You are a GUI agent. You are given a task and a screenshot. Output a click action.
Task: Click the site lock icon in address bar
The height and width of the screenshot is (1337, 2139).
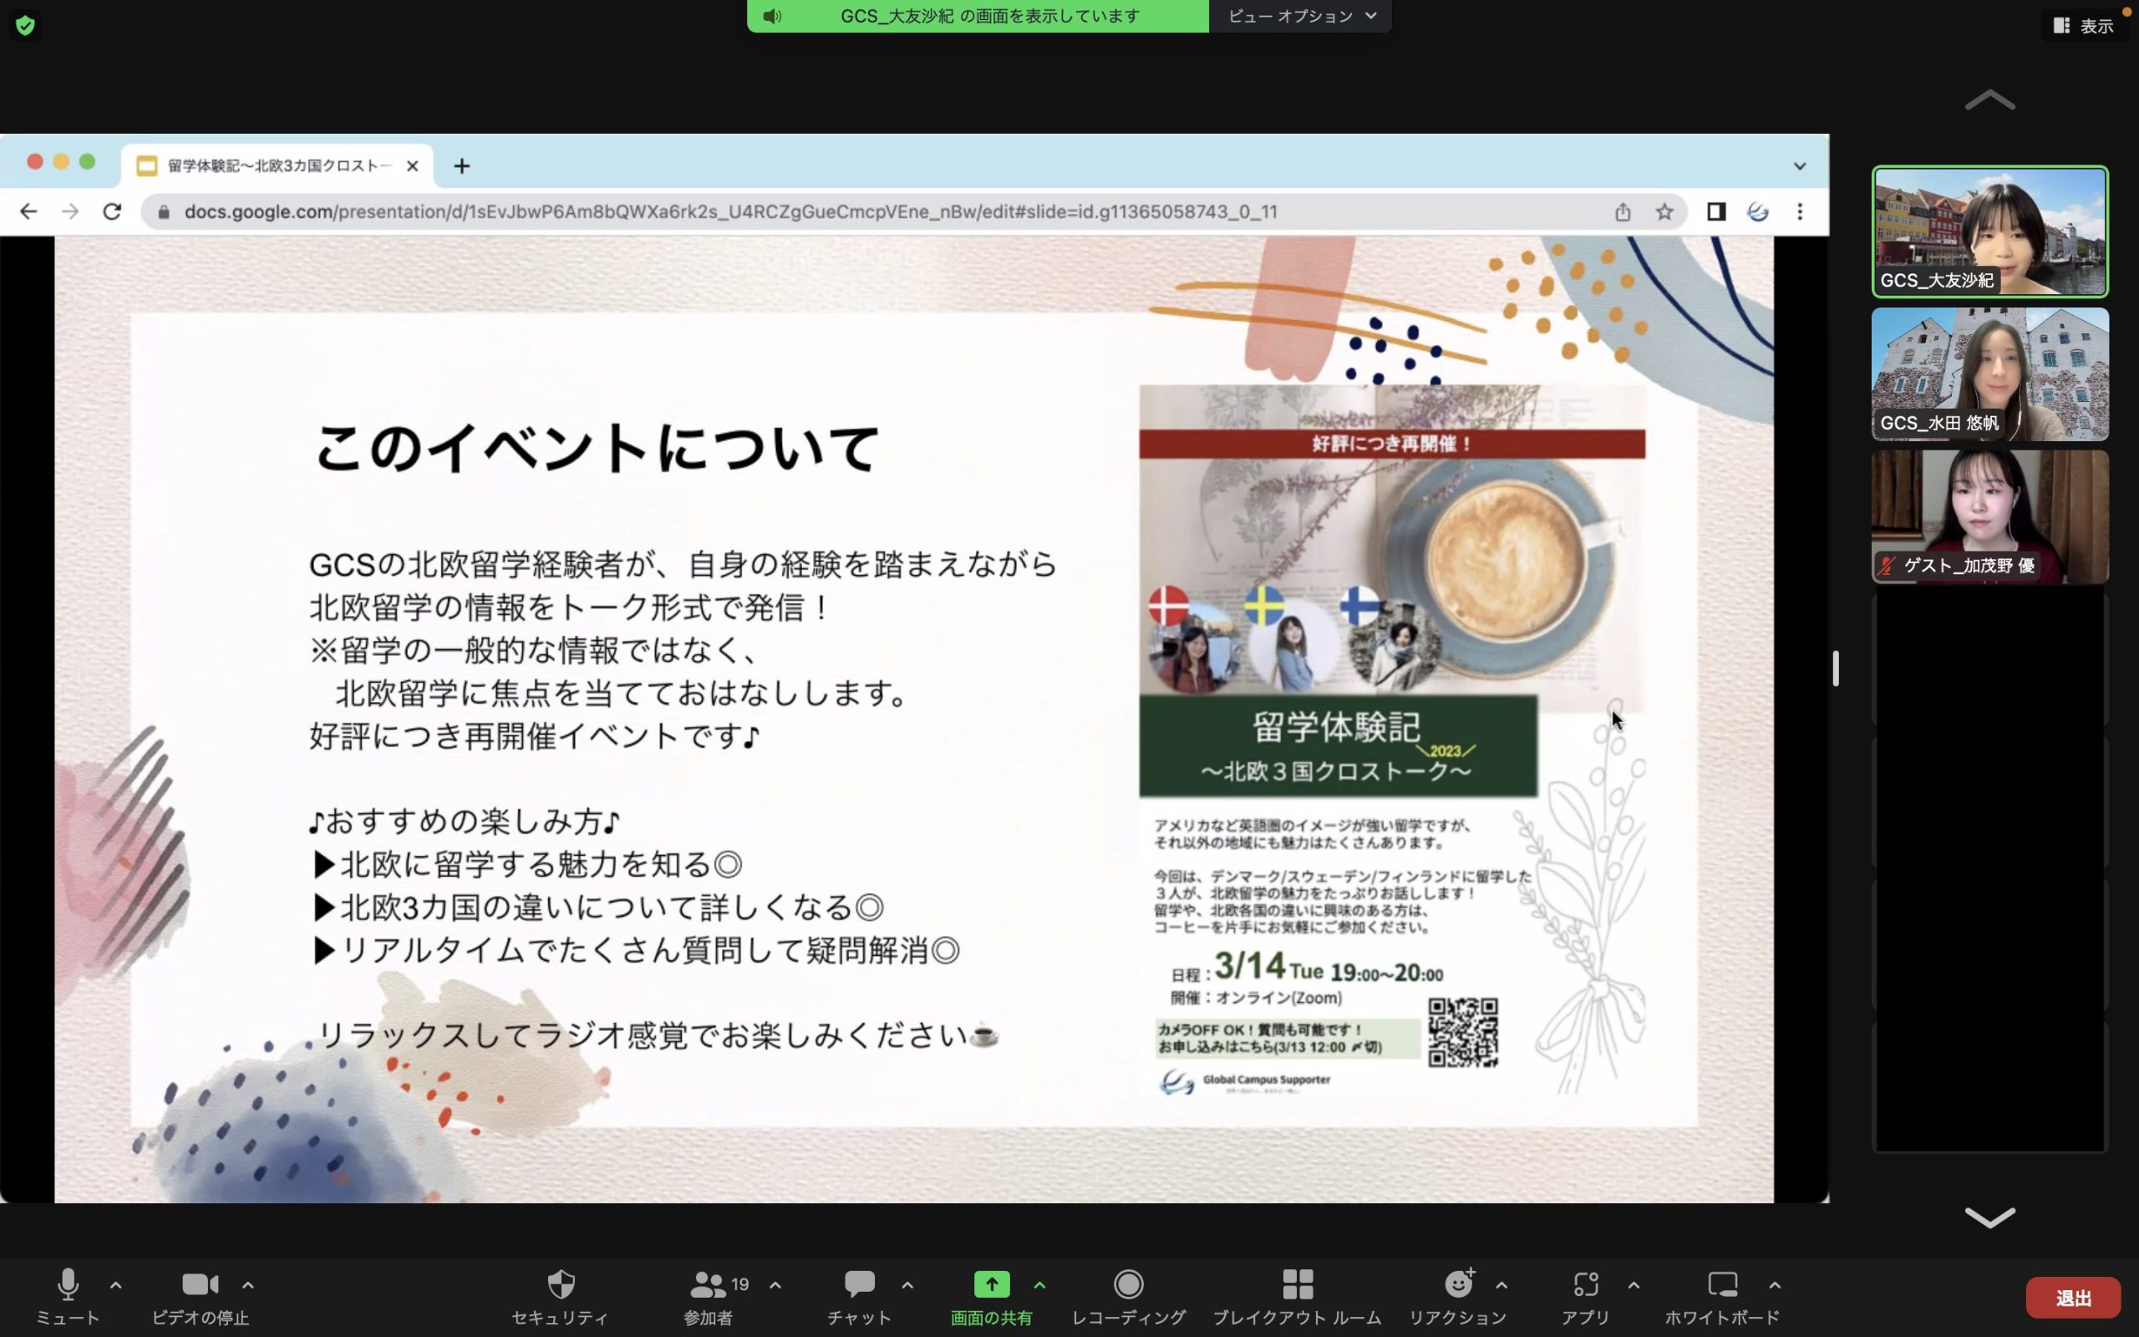pos(163,211)
